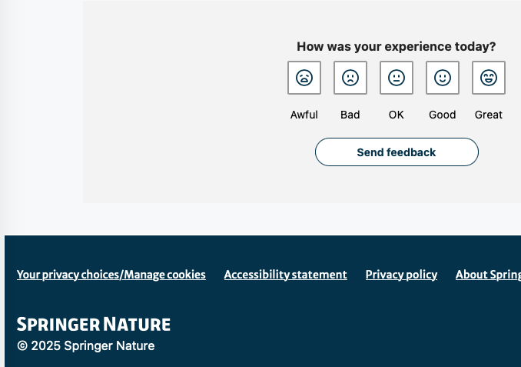Click the "OK" rating label
The image size is (521, 367).
397,115
